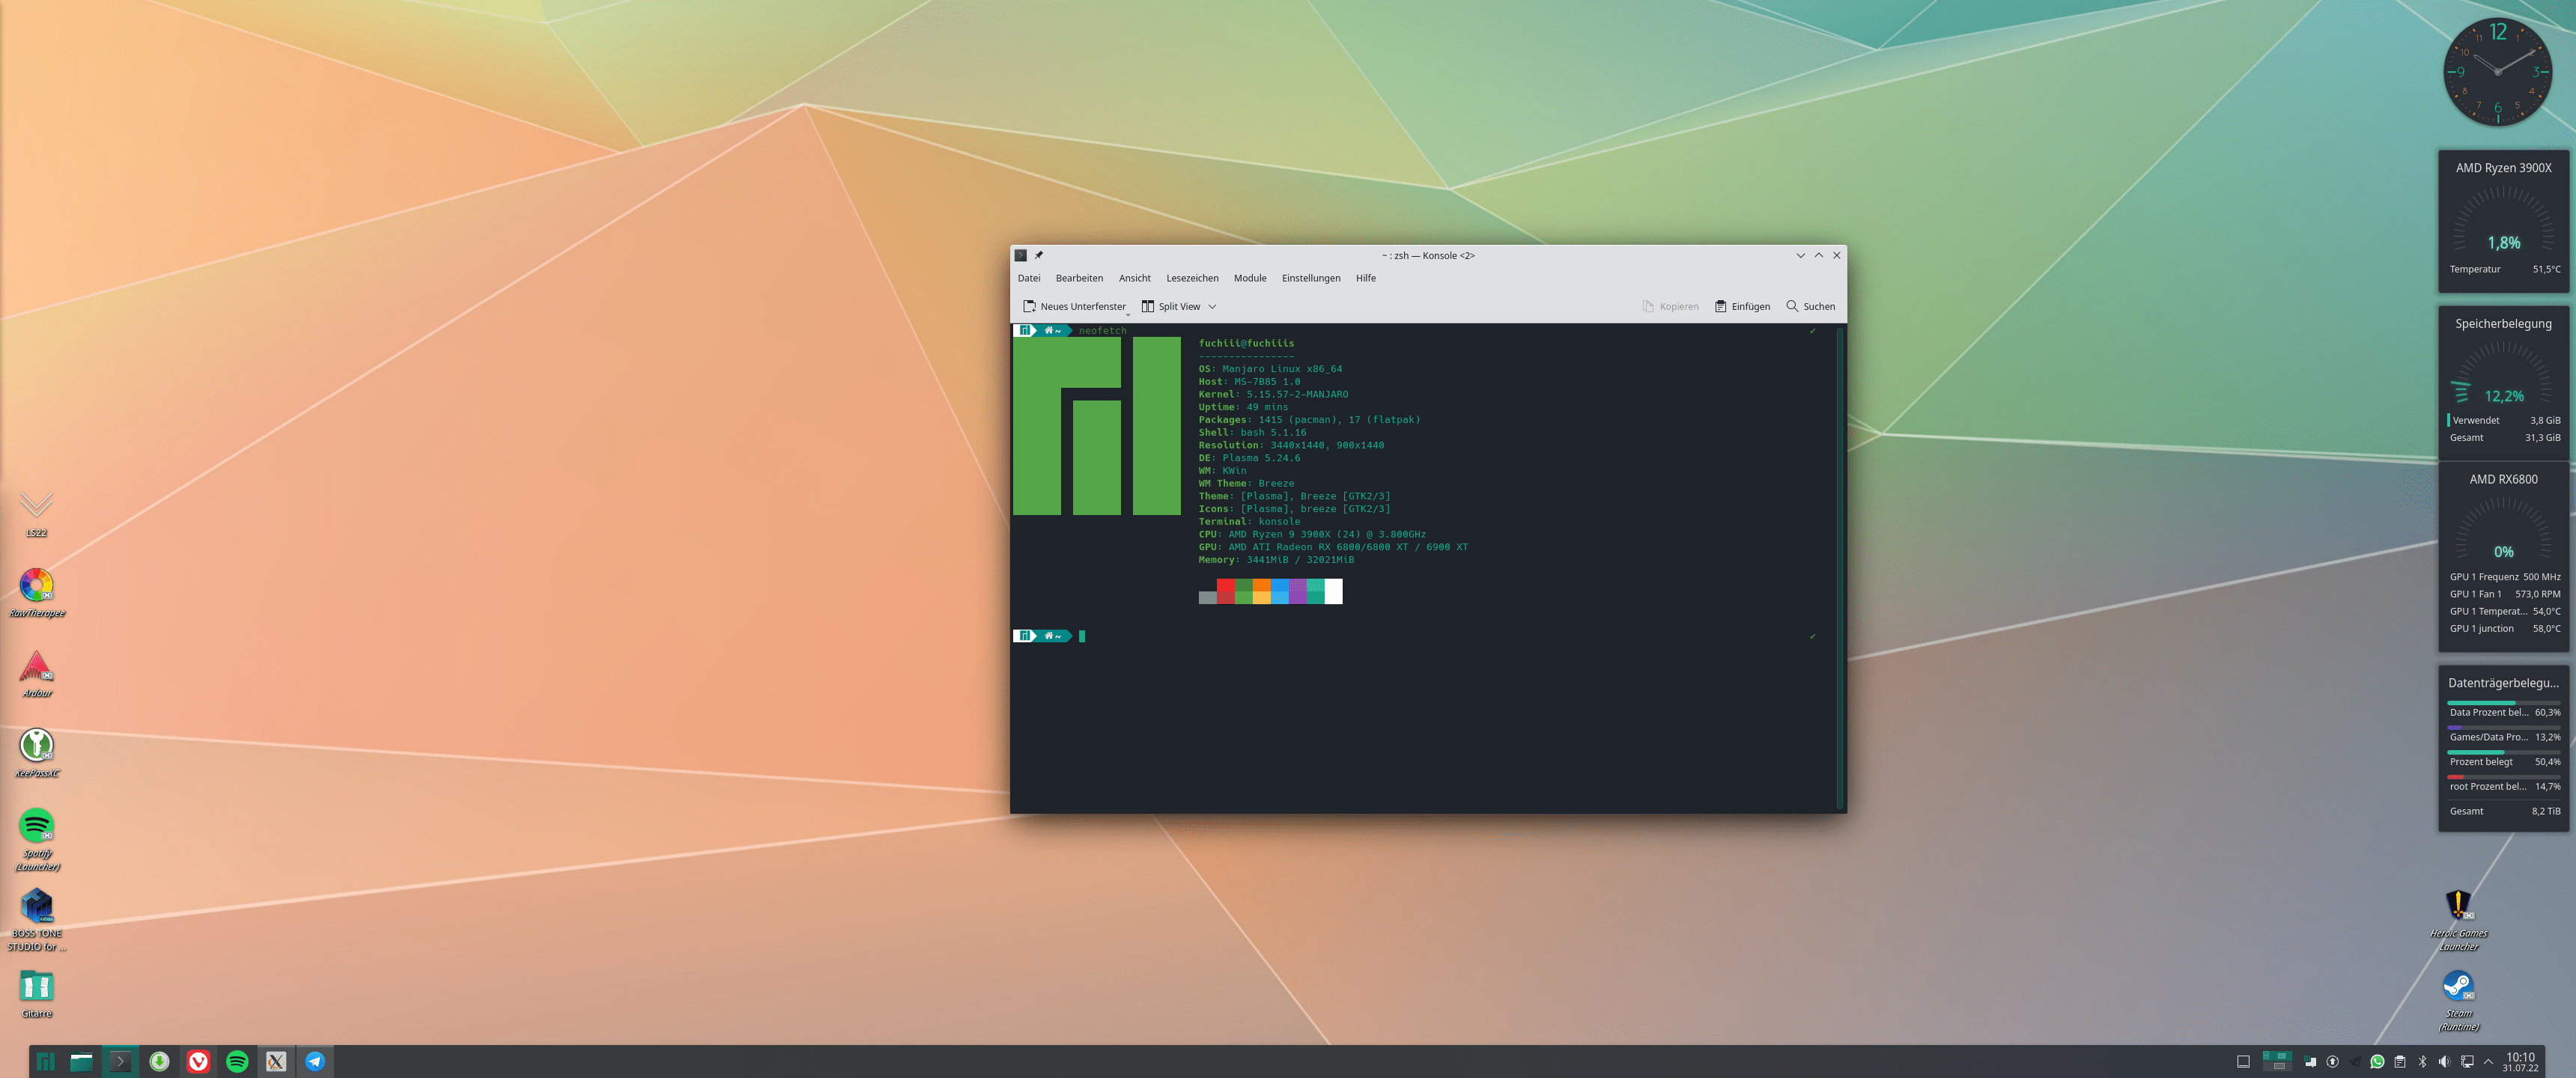Click 'GPU 1 Frequenz 500 MHz' row
The height and width of the screenshot is (1078, 2576).
2504,577
